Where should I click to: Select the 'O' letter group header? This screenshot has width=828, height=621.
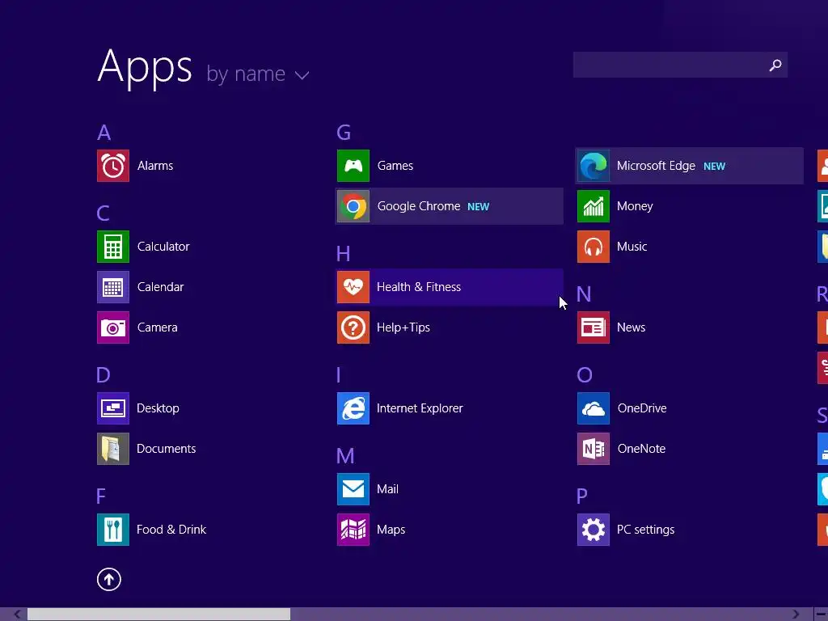coord(585,375)
